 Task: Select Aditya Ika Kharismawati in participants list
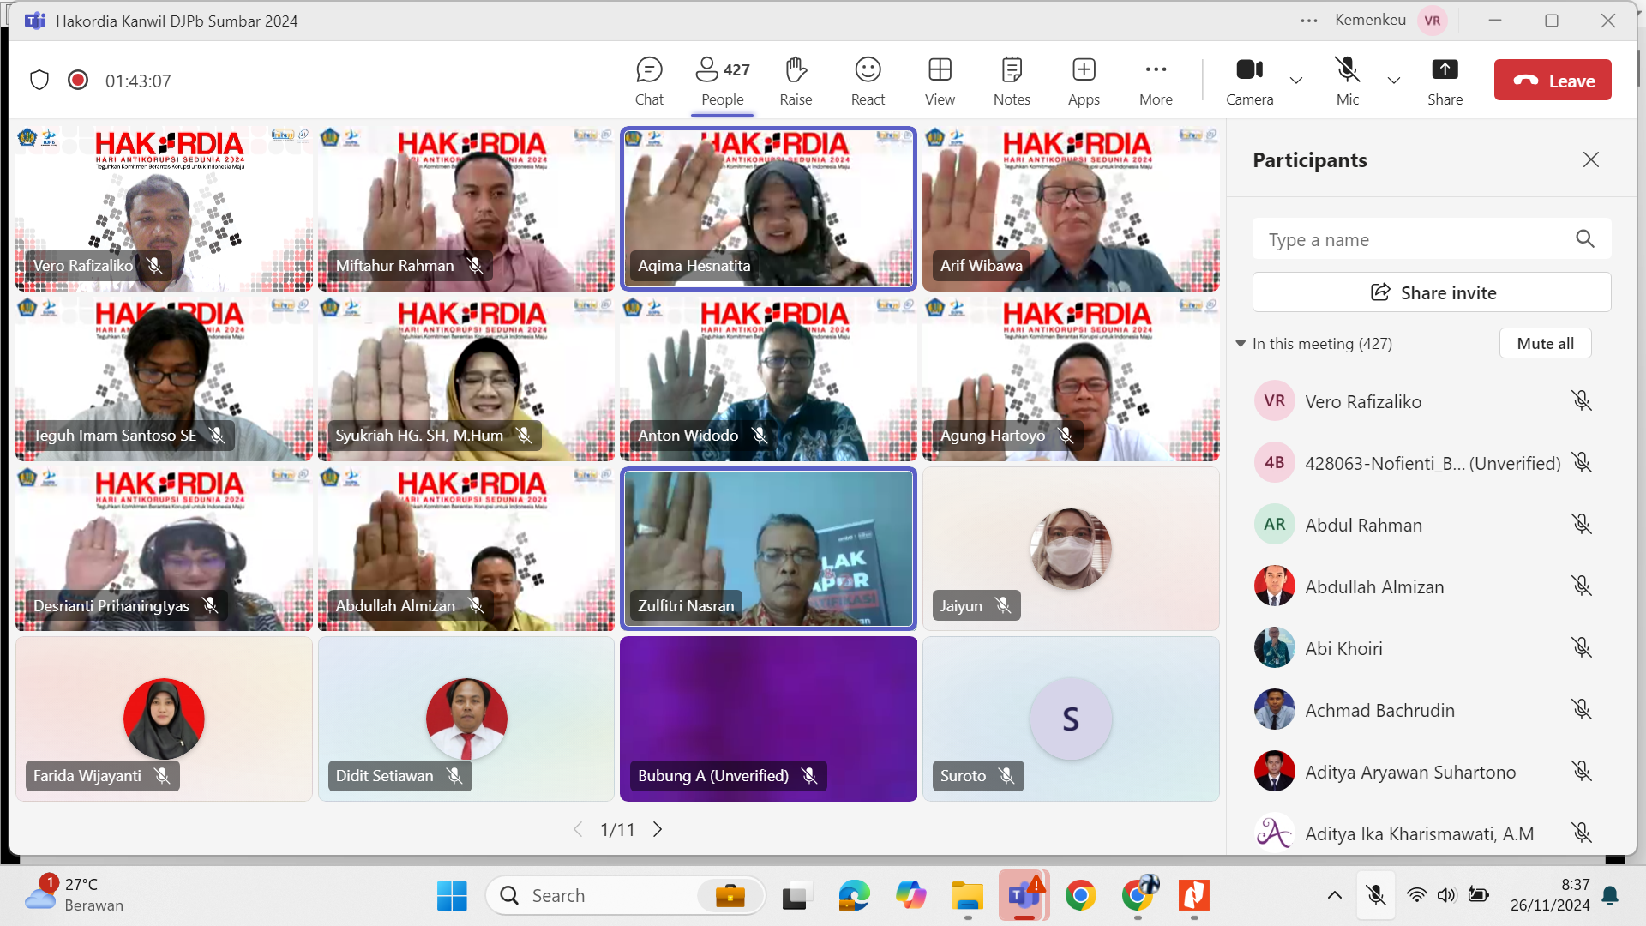point(1423,833)
